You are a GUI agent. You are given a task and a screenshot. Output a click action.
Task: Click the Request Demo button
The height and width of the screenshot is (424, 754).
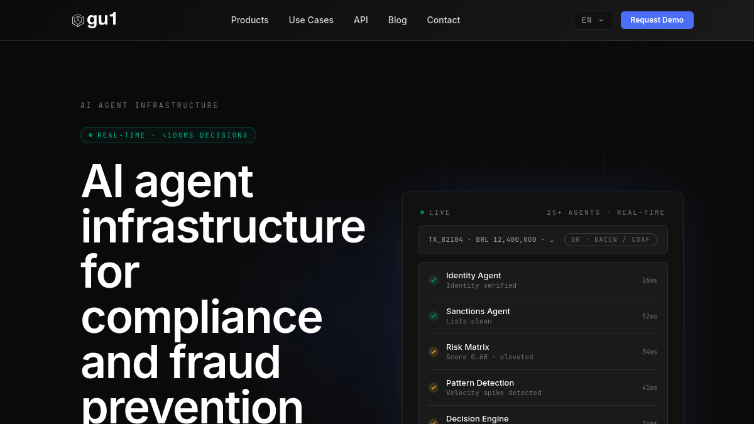coord(657,20)
